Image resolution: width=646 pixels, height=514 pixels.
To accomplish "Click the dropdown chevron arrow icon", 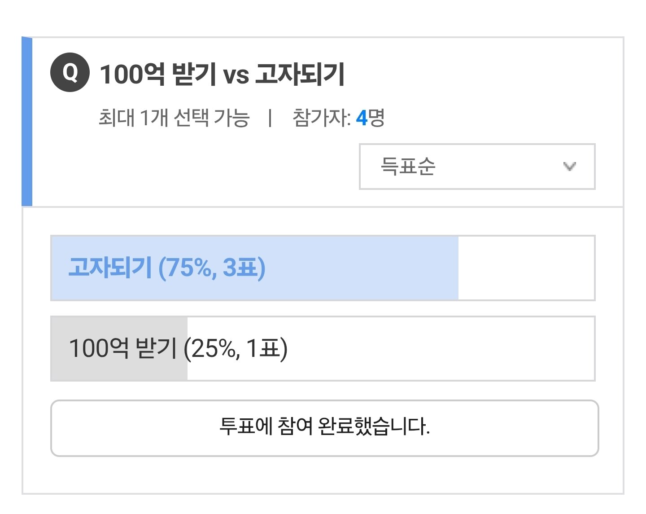I will pos(569,167).
